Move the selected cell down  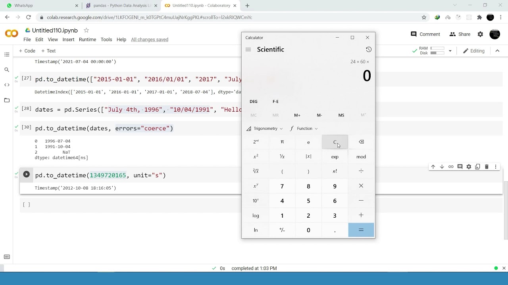[x=442, y=167]
